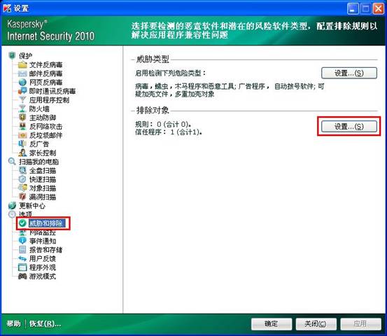Viewport: 387px width, 336px height.
Task: Select the 全盘扫描 scan icon
Action: point(22,170)
